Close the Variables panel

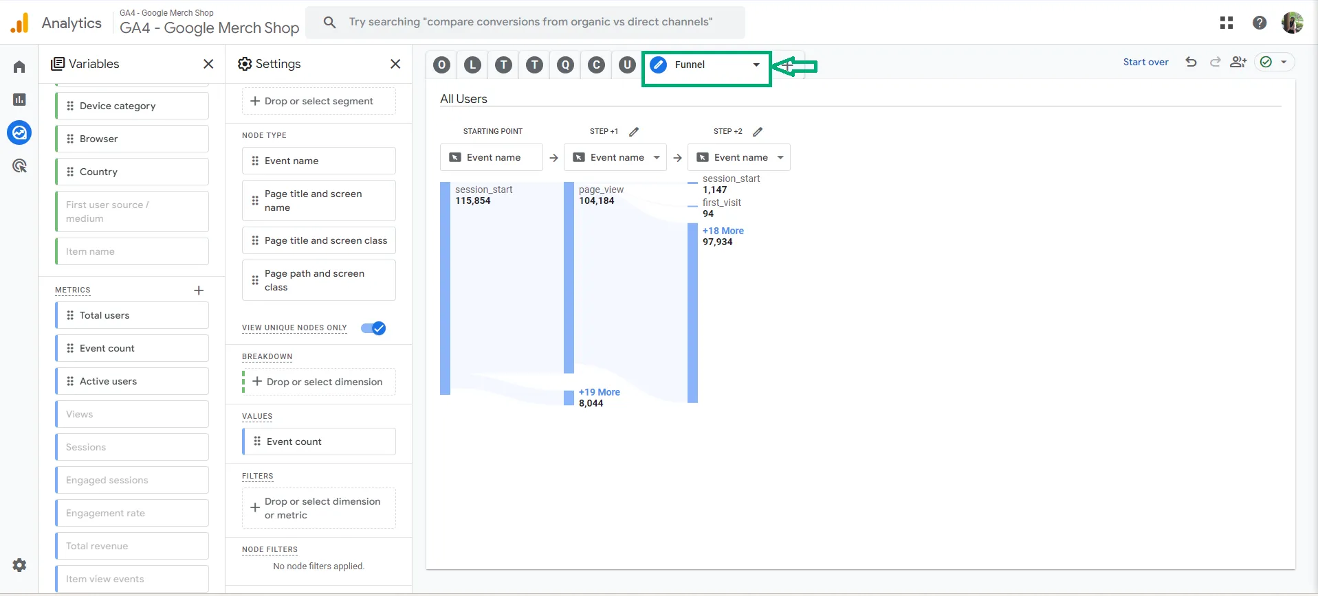click(x=208, y=64)
